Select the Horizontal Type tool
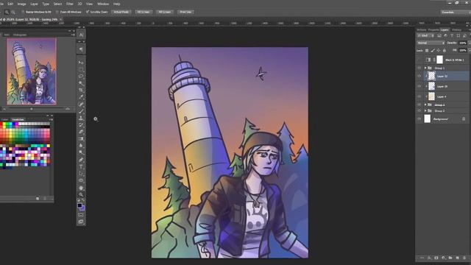471x265 pixels. point(81,166)
